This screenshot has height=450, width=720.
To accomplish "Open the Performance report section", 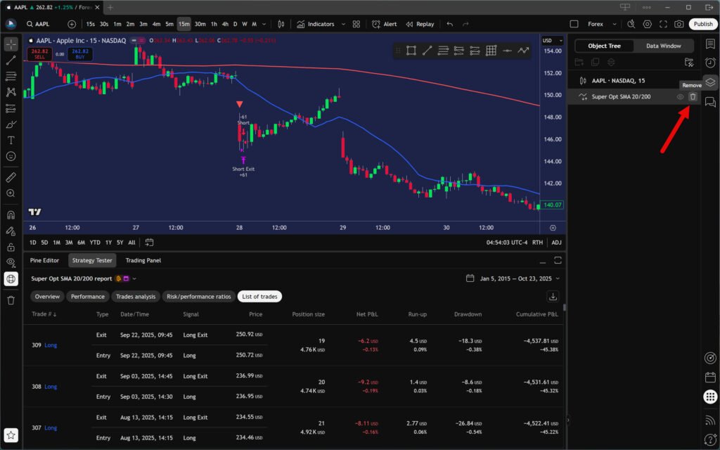I will (x=88, y=297).
